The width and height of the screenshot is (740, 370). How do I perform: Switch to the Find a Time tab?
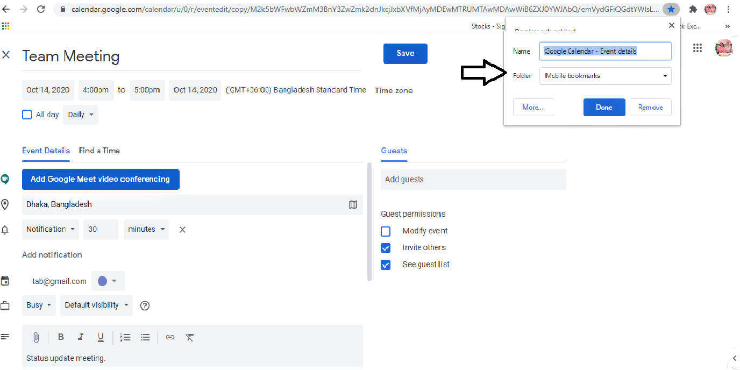[99, 151]
